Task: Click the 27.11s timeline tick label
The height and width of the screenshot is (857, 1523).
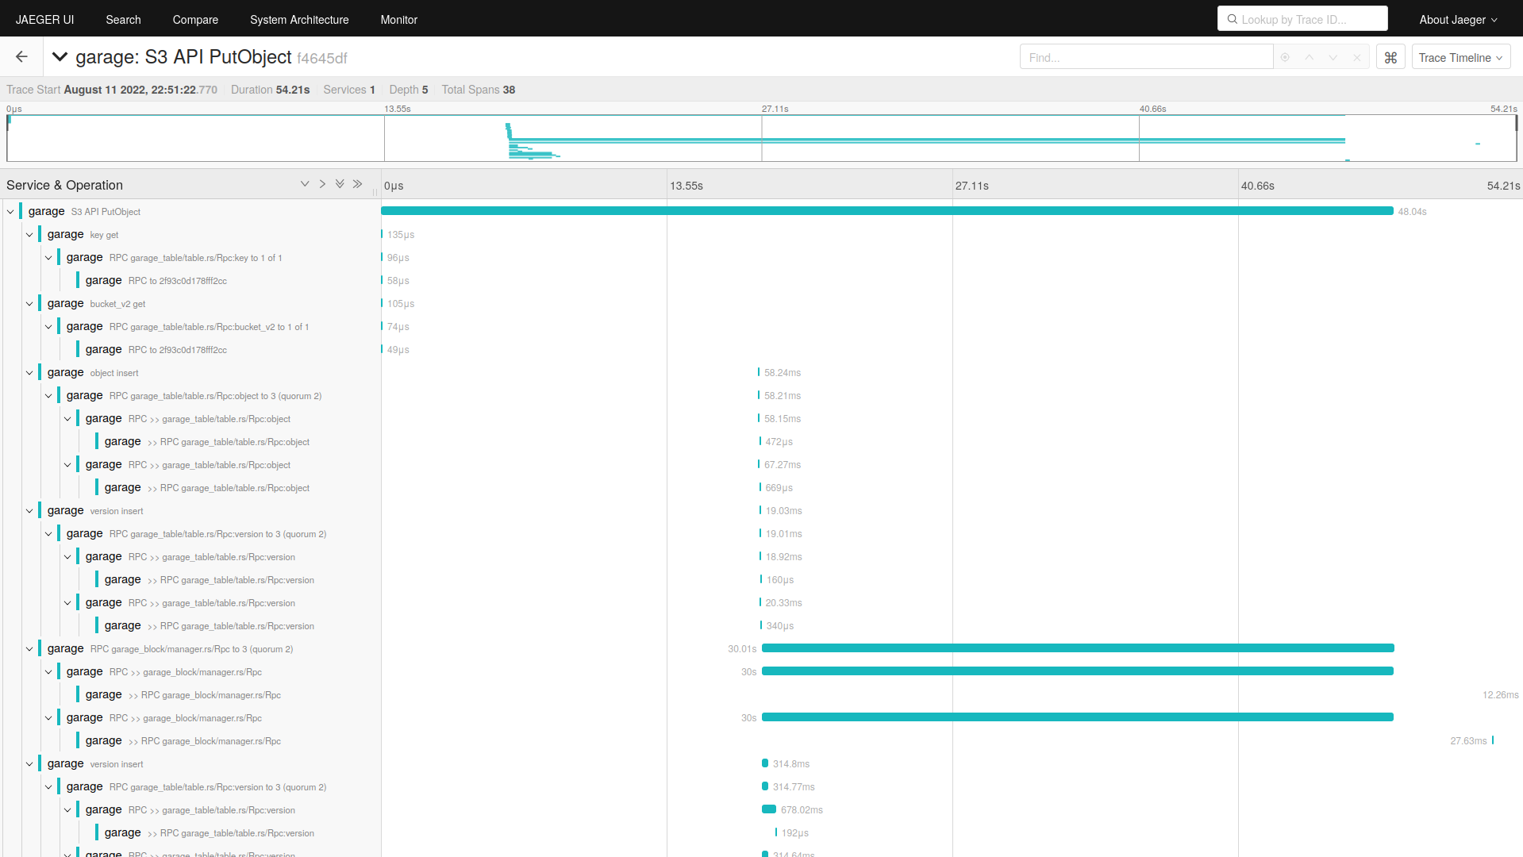Action: (972, 186)
